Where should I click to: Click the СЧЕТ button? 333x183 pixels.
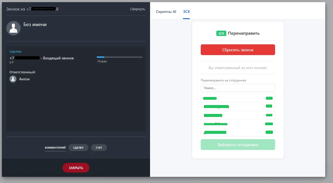(x=99, y=148)
